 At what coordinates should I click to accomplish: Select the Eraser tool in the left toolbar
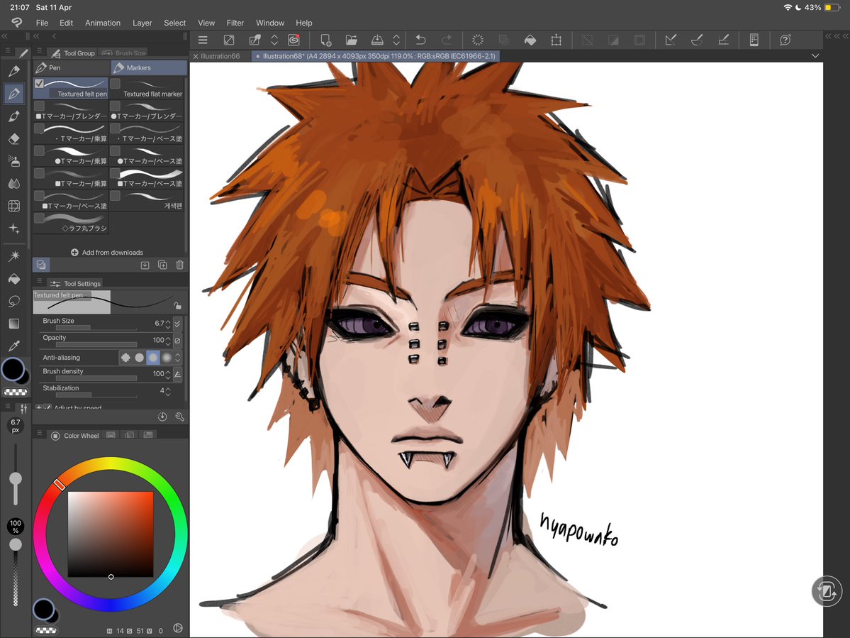tap(14, 139)
